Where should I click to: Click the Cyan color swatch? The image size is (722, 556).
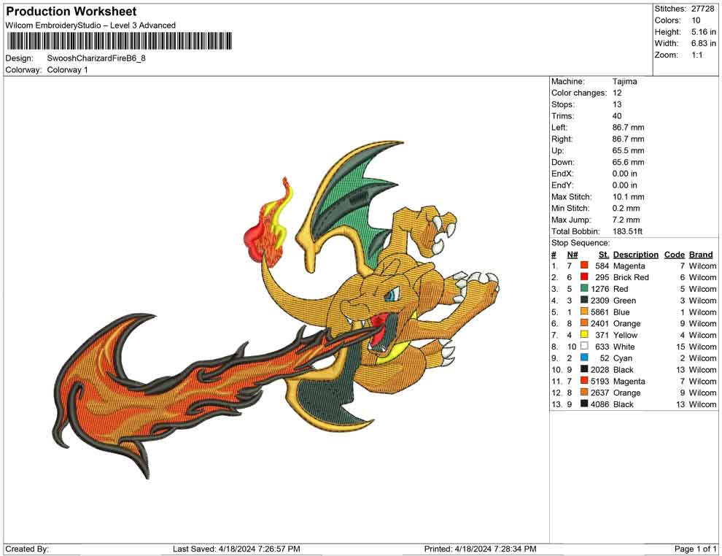click(x=584, y=358)
